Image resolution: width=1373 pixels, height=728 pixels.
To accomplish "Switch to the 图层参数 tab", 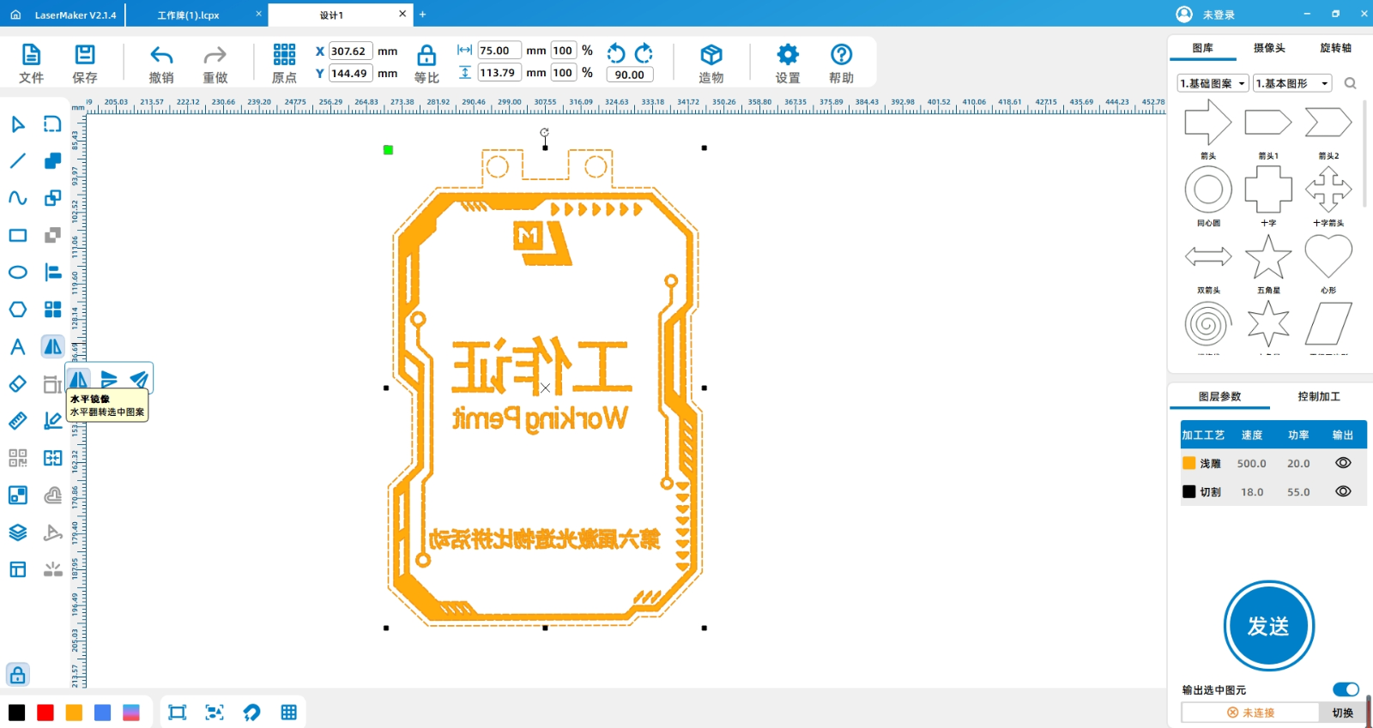I will pyautogui.click(x=1219, y=396).
